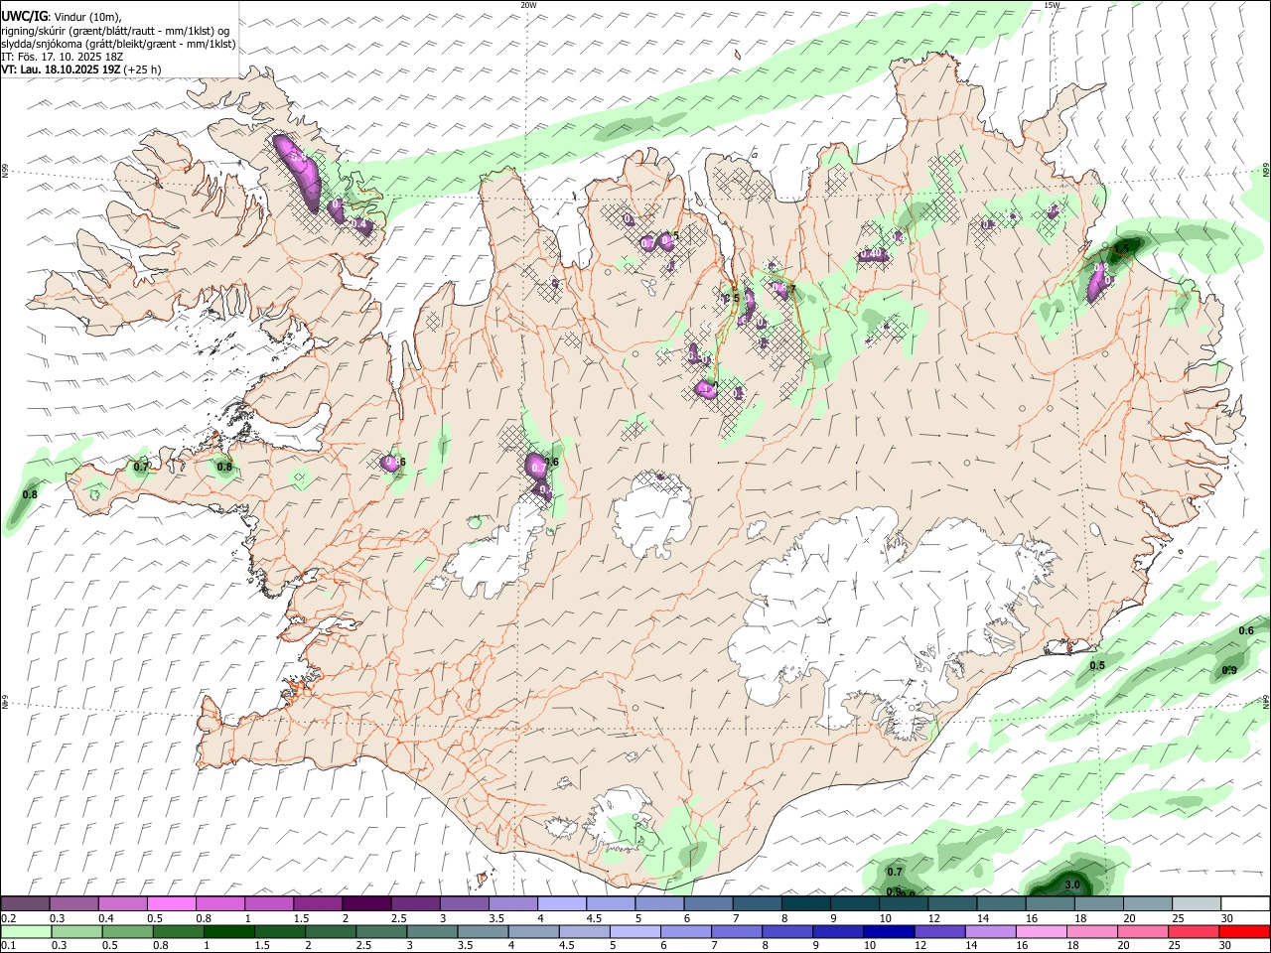Pick the medium green 0.5 swatch in the lower legend row
The image size is (1271, 953).
click(x=129, y=931)
